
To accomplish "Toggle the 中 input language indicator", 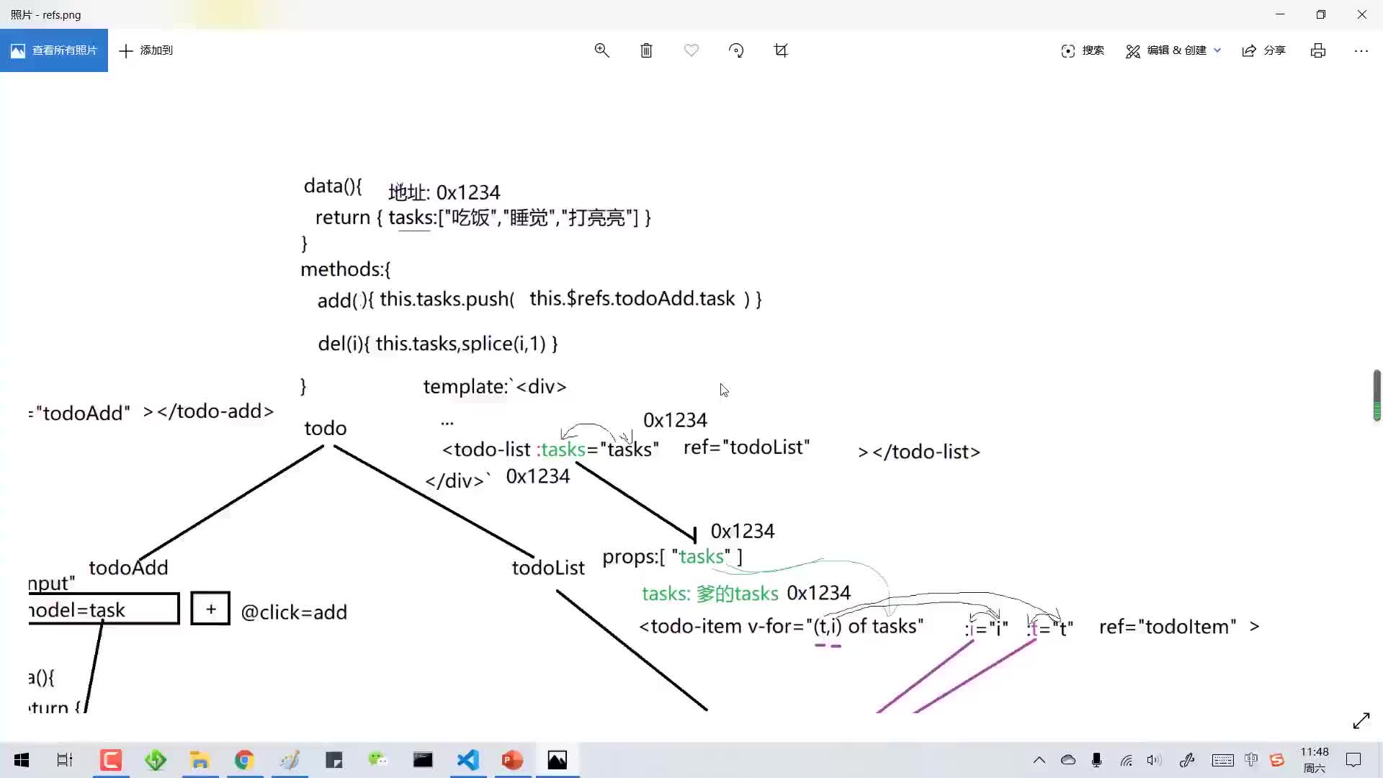I will point(1251,760).
